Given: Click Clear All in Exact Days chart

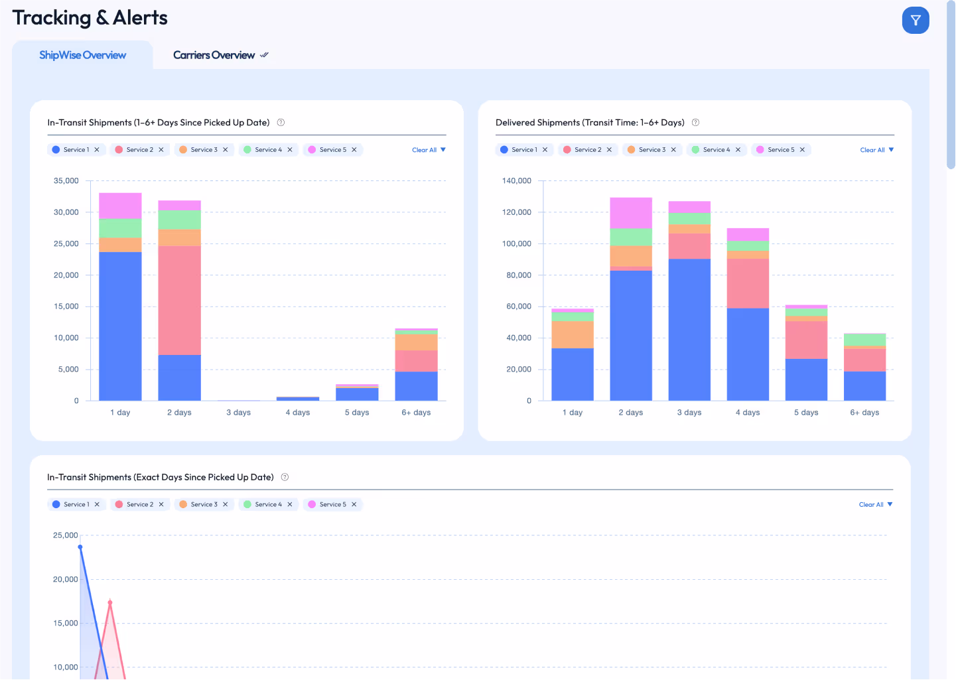Looking at the screenshot, I should [x=871, y=504].
